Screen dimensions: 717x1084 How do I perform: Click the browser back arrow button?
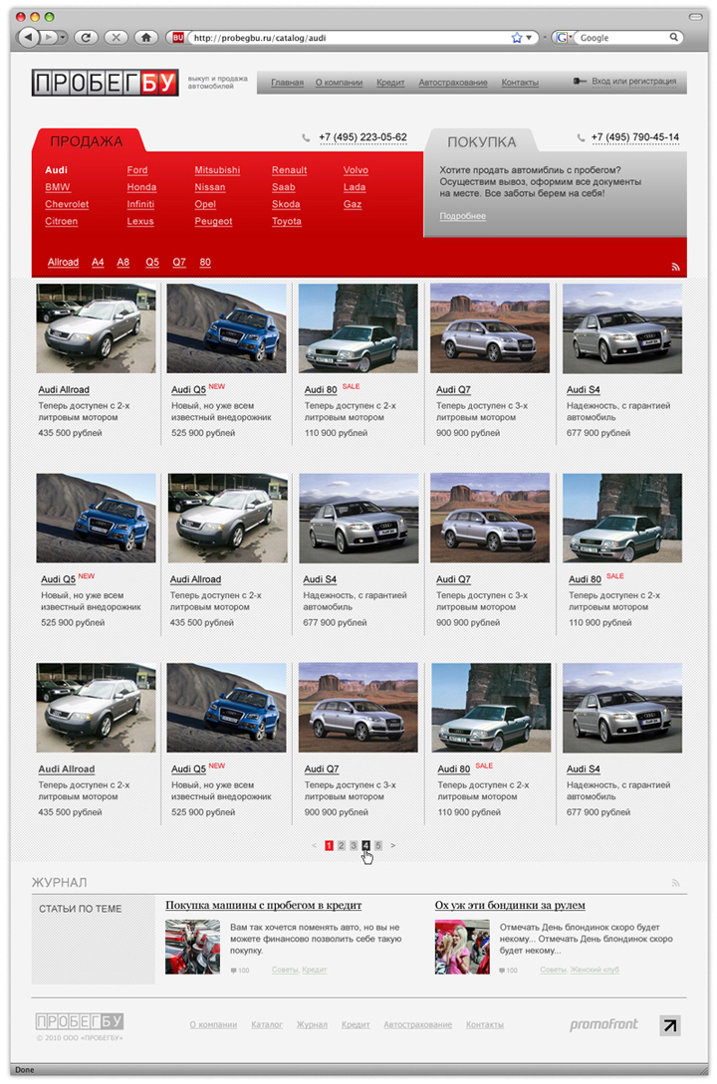click(x=28, y=38)
